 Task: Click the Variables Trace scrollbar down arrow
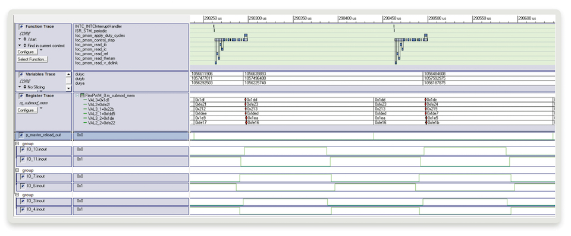(x=68, y=88)
